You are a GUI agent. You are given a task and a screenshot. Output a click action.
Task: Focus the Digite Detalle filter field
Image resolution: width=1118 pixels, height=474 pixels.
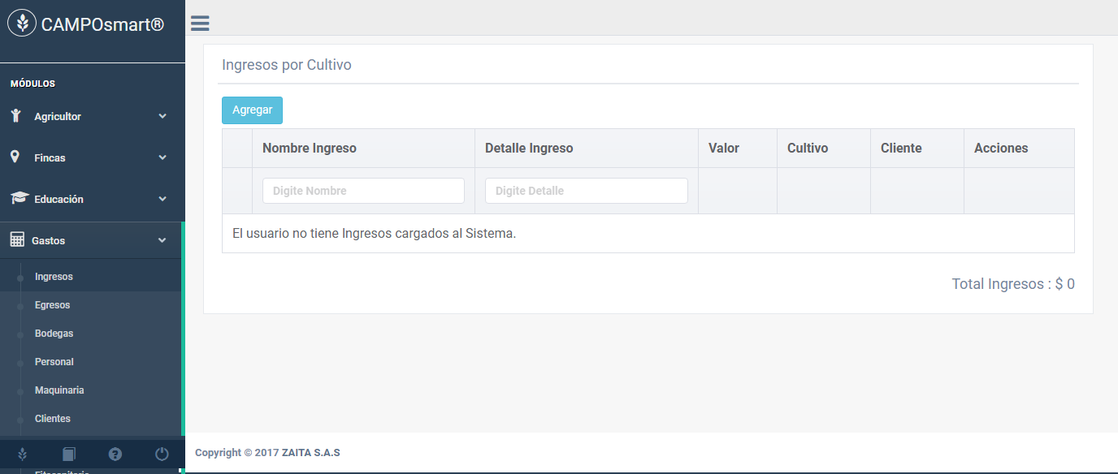[587, 191]
